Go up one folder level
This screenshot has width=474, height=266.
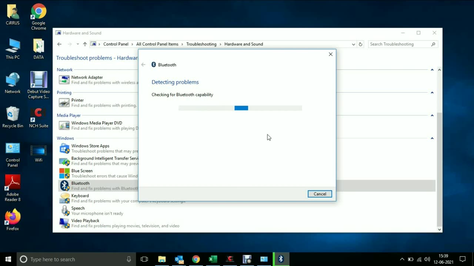coord(85,44)
